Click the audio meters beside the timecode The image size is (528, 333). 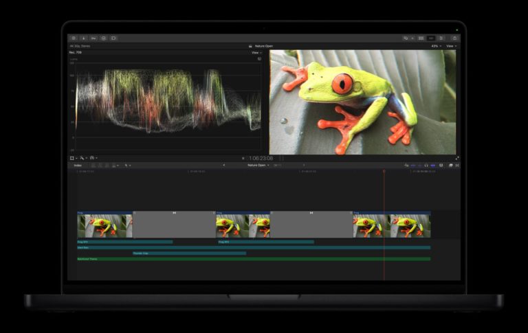282,158
